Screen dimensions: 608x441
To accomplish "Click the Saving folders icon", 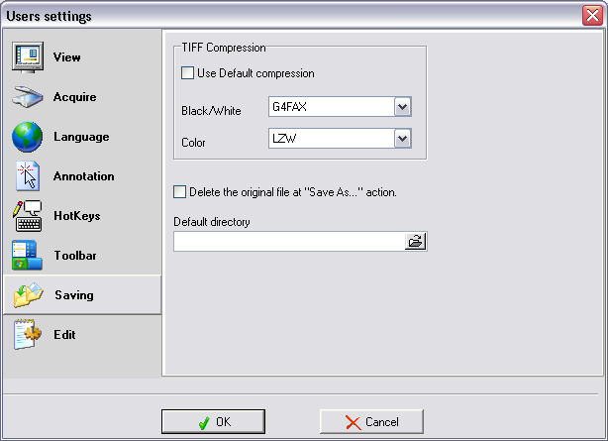I will tap(29, 295).
